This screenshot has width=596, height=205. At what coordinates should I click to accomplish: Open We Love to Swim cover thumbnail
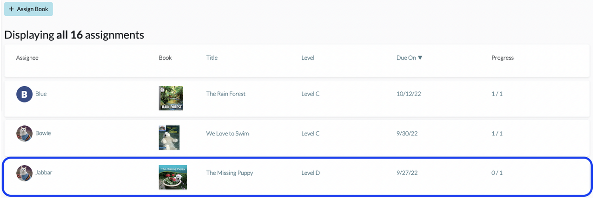click(x=169, y=137)
